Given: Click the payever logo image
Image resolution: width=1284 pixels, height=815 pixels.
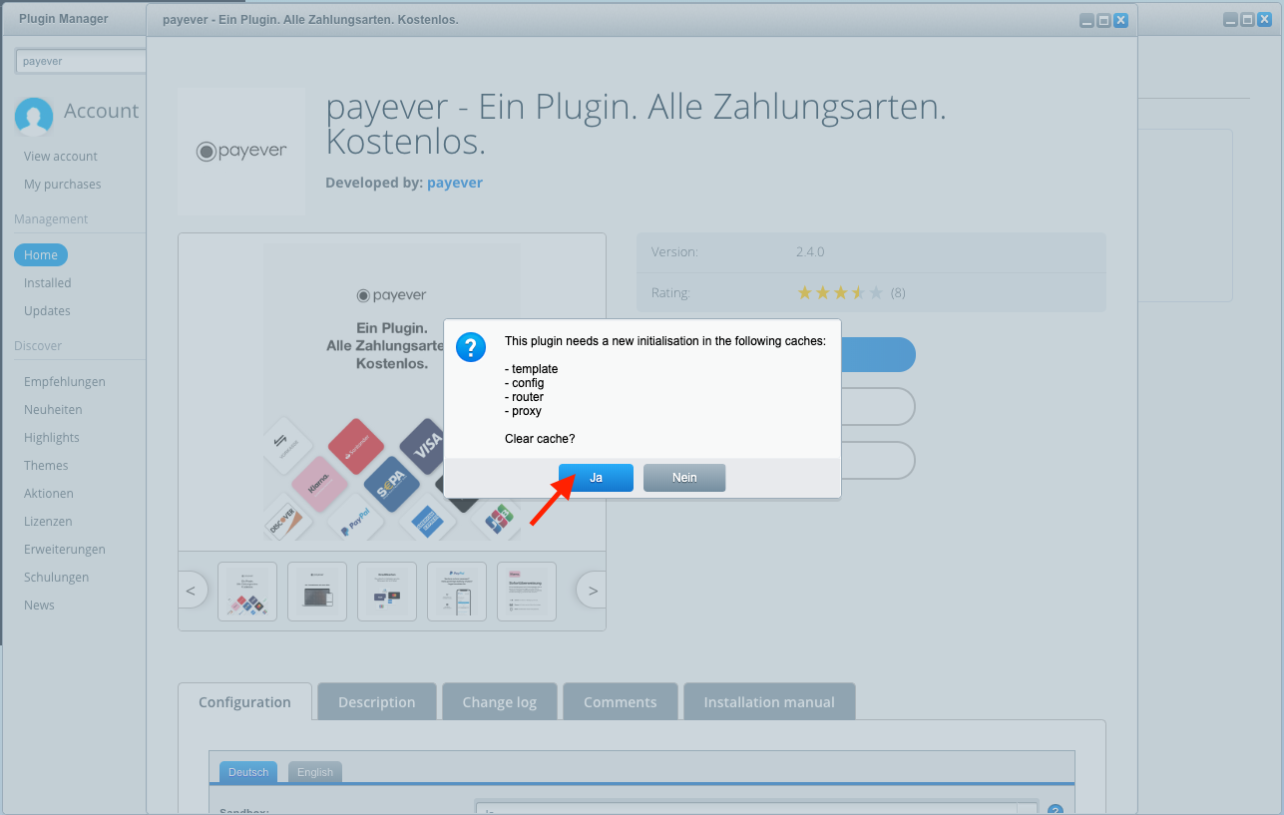Looking at the screenshot, I should click(x=241, y=152).
